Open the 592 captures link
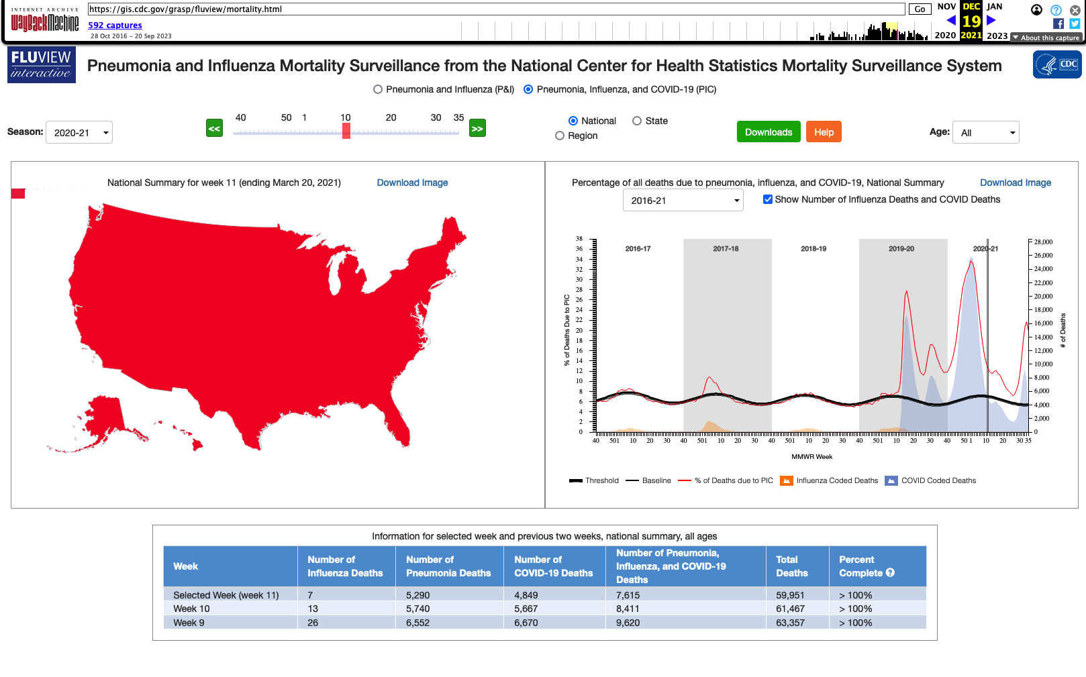This screenshot has width=1086, height=677. [115, 25]
